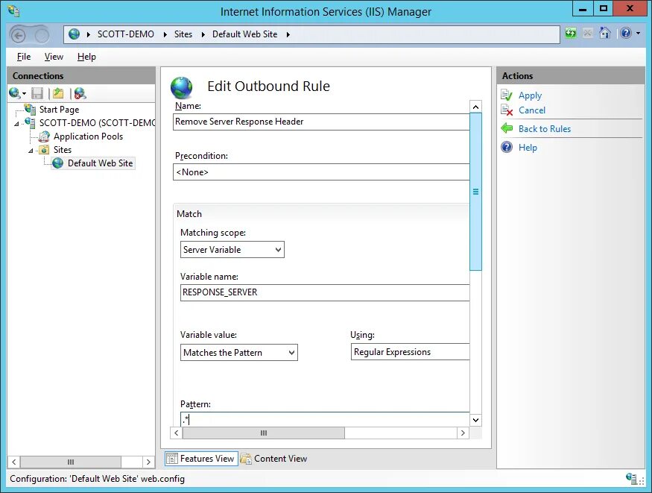
Task: Click Create New Connection globe icon
Action: click(15, 93)
